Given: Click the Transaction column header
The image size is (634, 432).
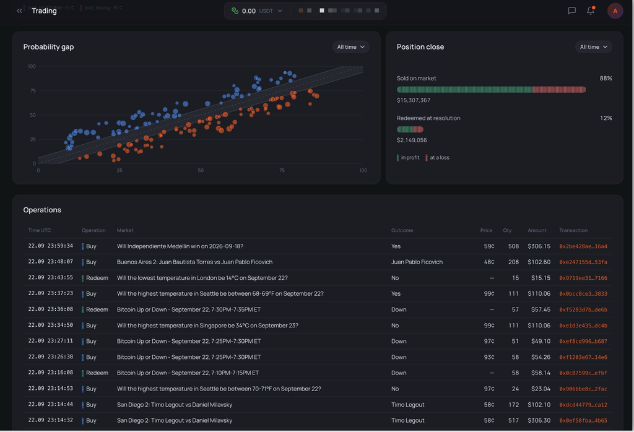Looking at the screenshot, I should click(573, 230).
